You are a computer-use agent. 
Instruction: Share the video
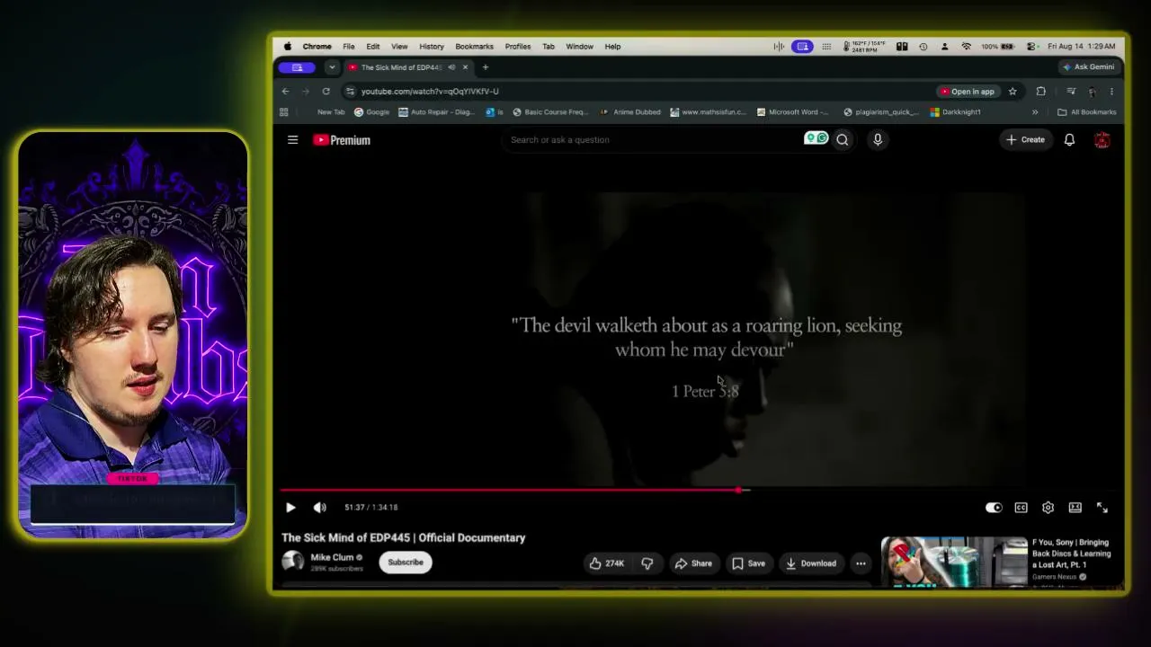tap(693, 563)
